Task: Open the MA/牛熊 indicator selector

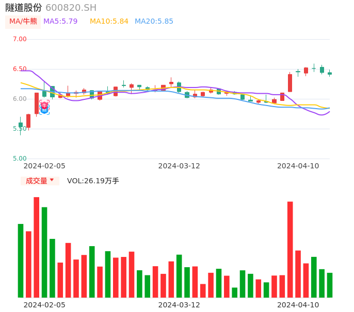Action: 23,21
